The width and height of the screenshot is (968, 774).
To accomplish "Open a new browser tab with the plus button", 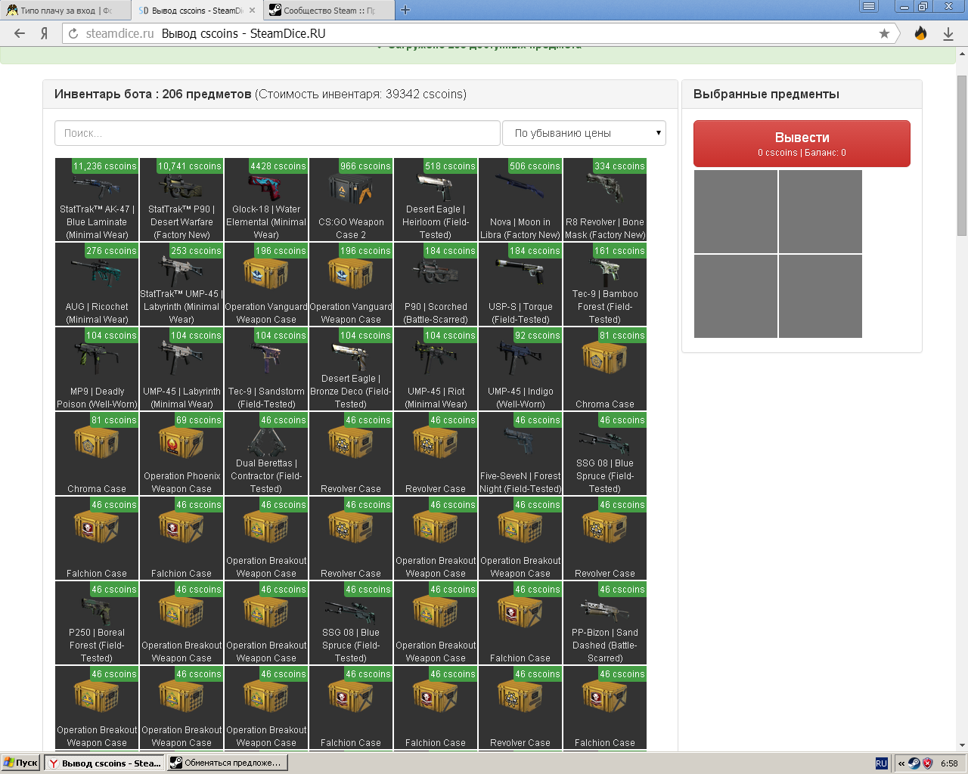I will click(405, 10).
